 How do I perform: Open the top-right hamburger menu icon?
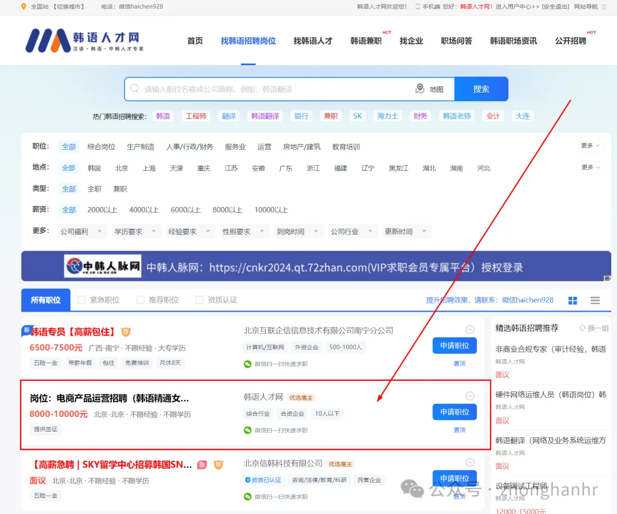coord(604,7)
